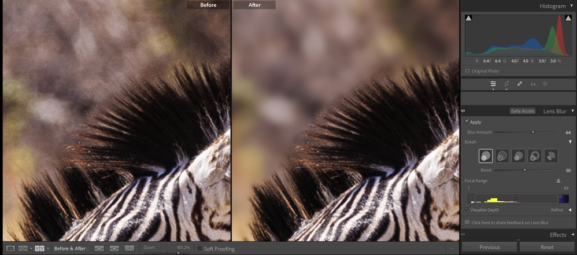The image size is (577, 255).
Task: Uncheck the Apply checkbox
Action: pyautogui.click(x=467, y=121)
